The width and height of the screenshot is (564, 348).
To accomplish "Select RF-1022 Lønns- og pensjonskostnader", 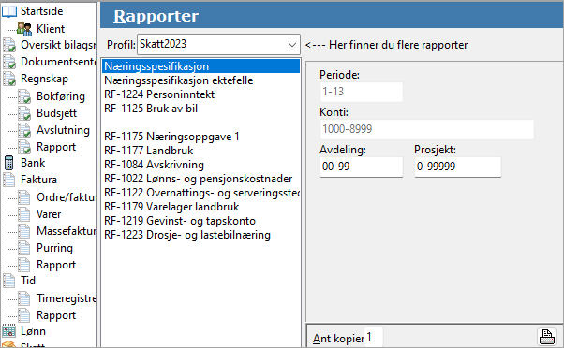I will [x=200, y=179].
